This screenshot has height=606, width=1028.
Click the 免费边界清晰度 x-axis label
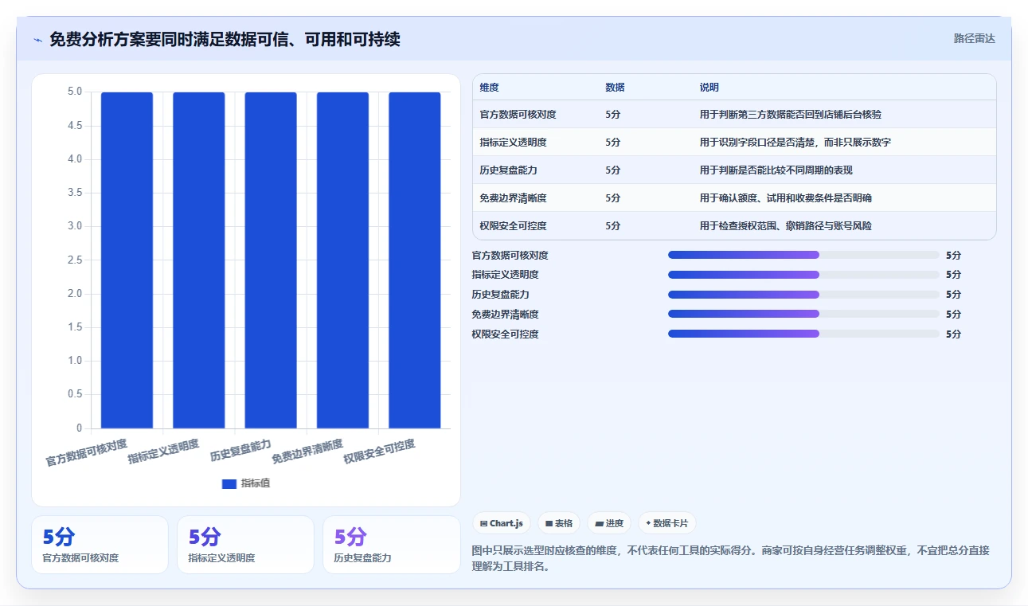(x=307, y=452)
